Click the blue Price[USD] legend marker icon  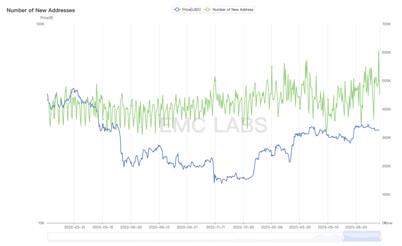(177, 9)
